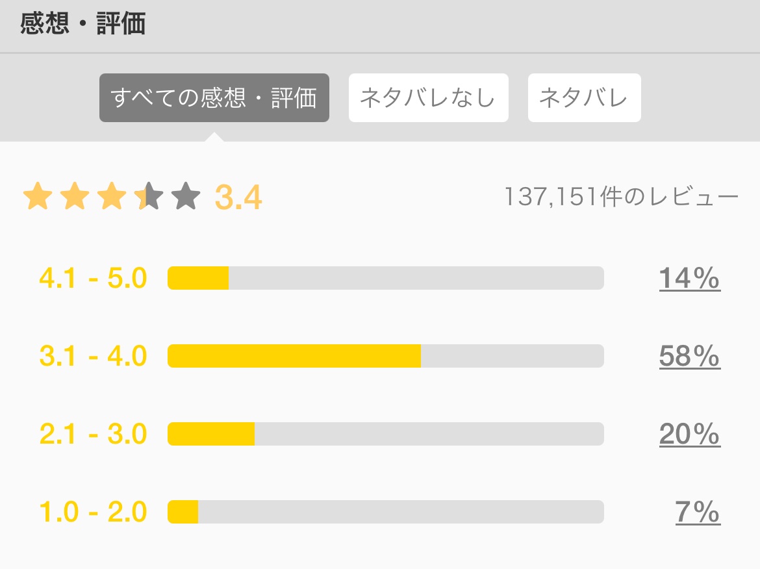This screenshot has width=760, height=569.
Task: Select the 1.0 - 2.0 distribution bar
Action: tap(385, 512)
